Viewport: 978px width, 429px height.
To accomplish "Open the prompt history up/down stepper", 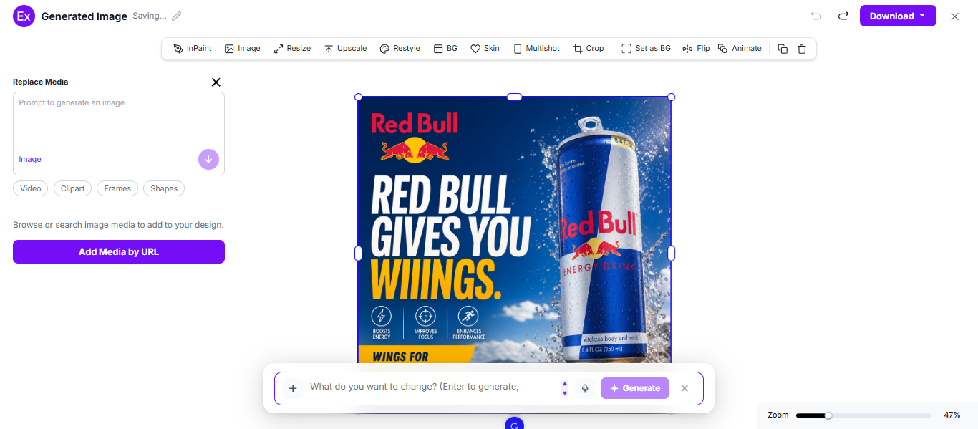I will point(564,388).
